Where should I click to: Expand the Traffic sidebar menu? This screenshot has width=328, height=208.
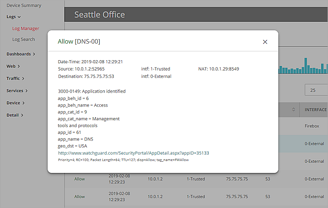15,79
